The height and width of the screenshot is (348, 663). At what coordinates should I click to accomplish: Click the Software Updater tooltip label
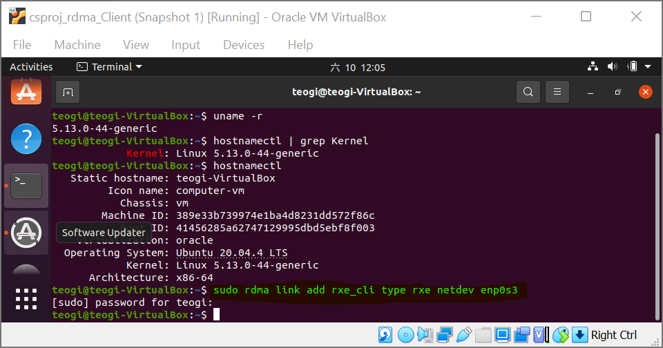[x=104, y=233]
